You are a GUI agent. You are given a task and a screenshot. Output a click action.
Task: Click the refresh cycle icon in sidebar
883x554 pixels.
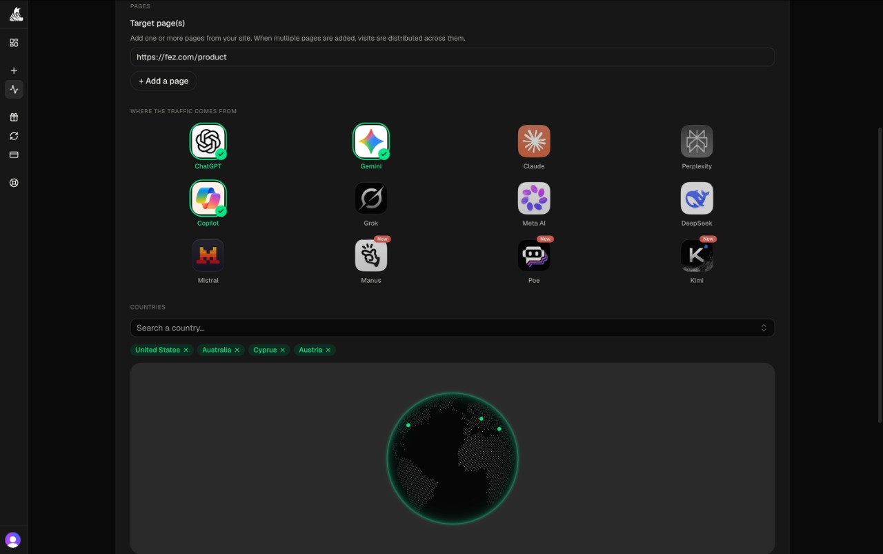pos(14,136)
